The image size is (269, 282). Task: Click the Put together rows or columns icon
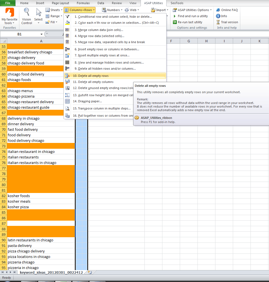[67, 116]
